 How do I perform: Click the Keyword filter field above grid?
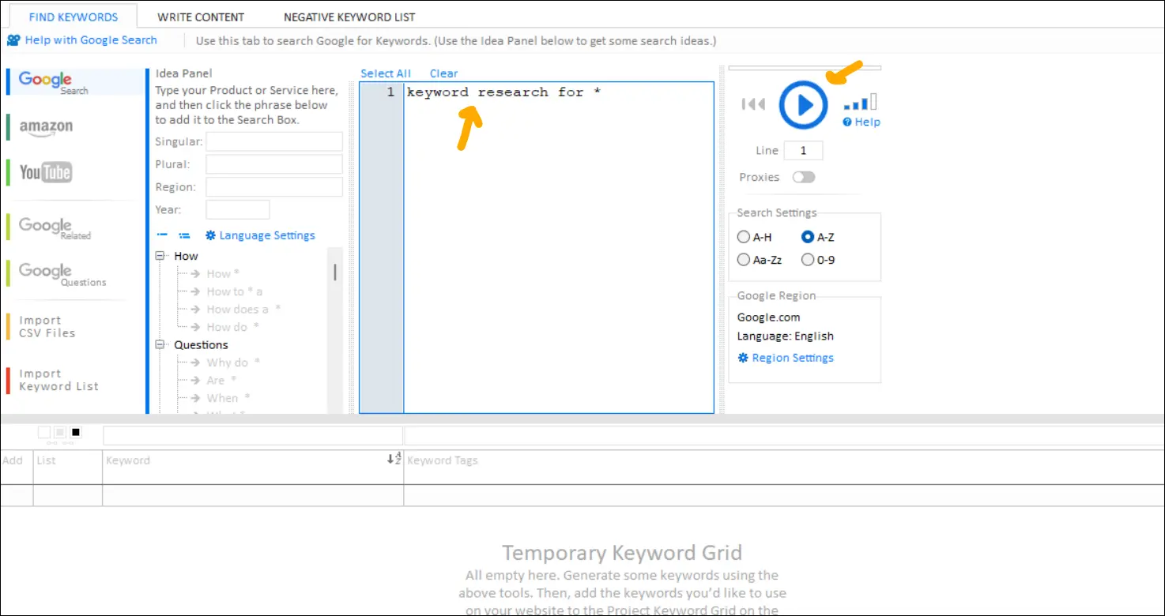253,436
